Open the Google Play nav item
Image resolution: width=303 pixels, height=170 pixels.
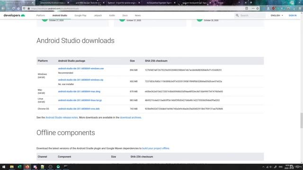coord(80,16)
